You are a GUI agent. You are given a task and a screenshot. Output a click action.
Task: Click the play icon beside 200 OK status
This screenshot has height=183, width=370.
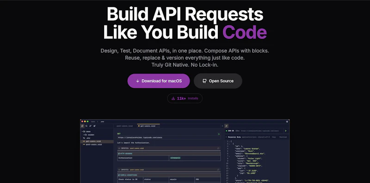[286, 131]
